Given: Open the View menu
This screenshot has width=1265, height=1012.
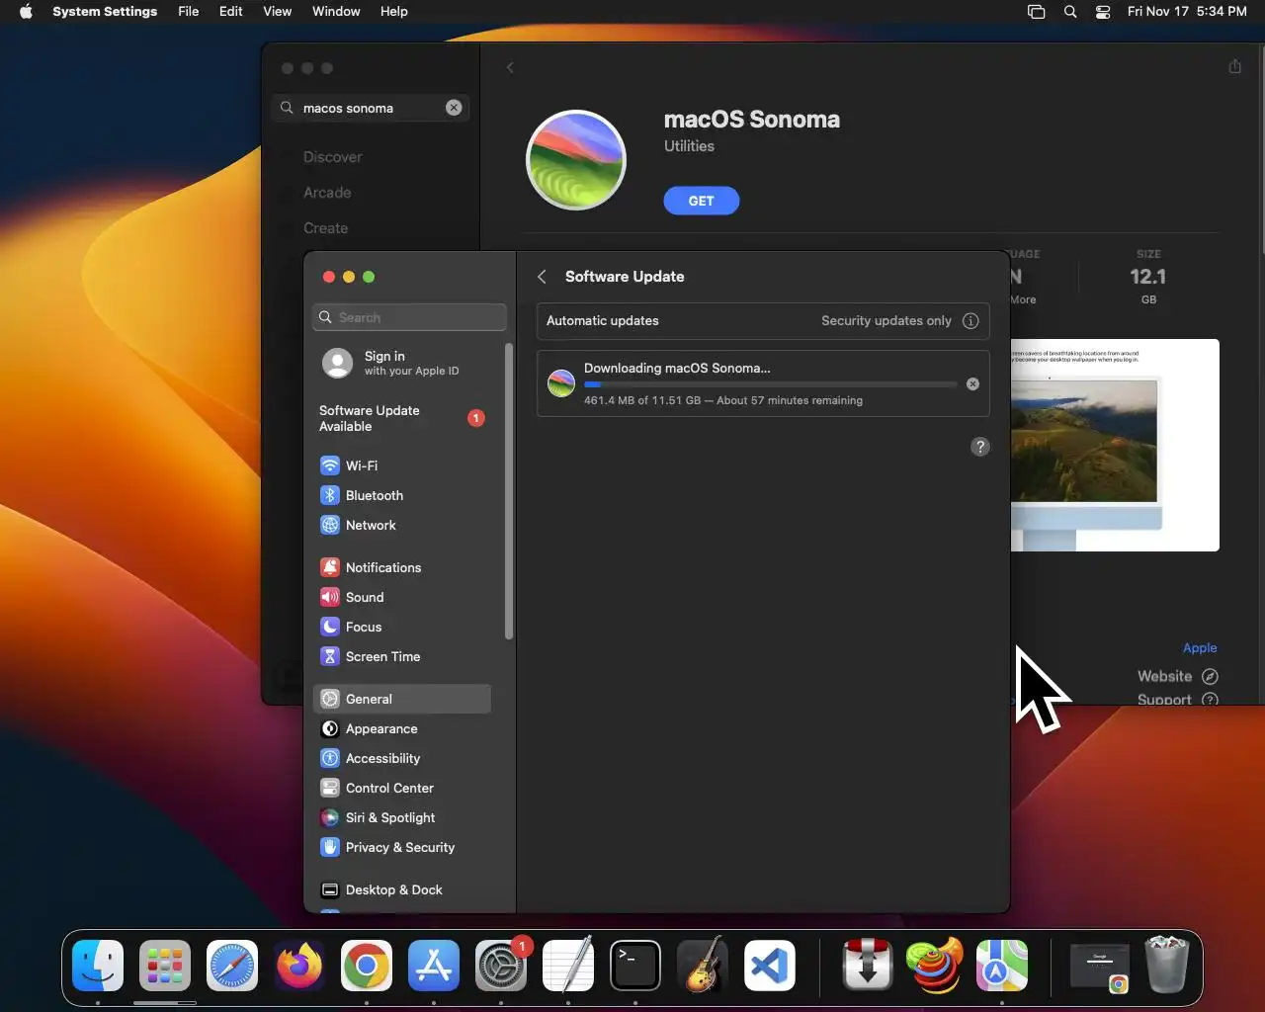Looking at the screenshot, I should pos(277,11).
